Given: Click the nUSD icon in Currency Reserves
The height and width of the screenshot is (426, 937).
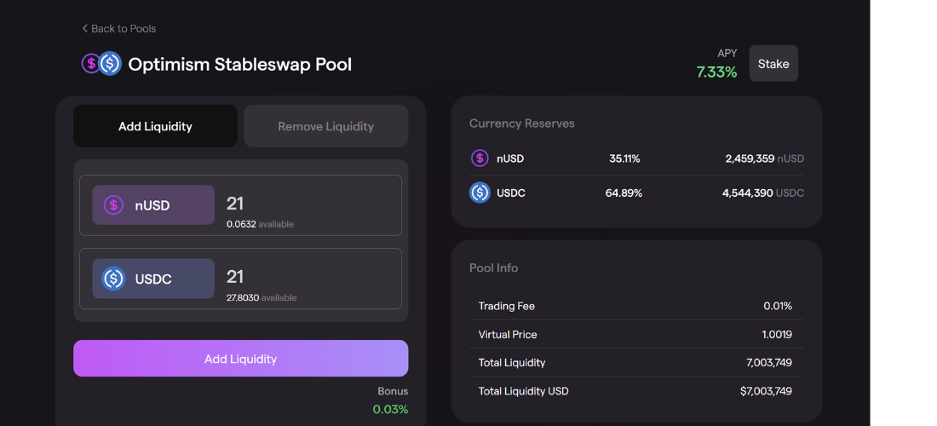Looking at the screenshot, I should coord(480,158).
